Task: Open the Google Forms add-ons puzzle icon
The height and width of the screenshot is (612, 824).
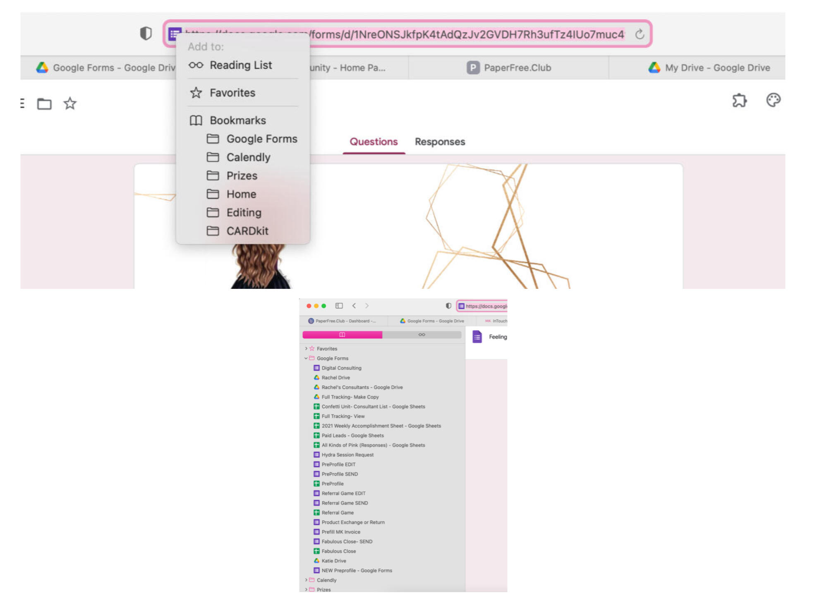Action: 739,101
